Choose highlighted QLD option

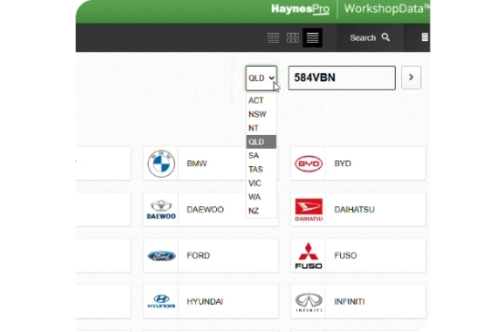click(x=261, y=141)
